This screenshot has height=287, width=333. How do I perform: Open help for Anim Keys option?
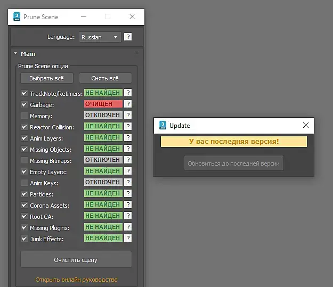click(128, 182)
